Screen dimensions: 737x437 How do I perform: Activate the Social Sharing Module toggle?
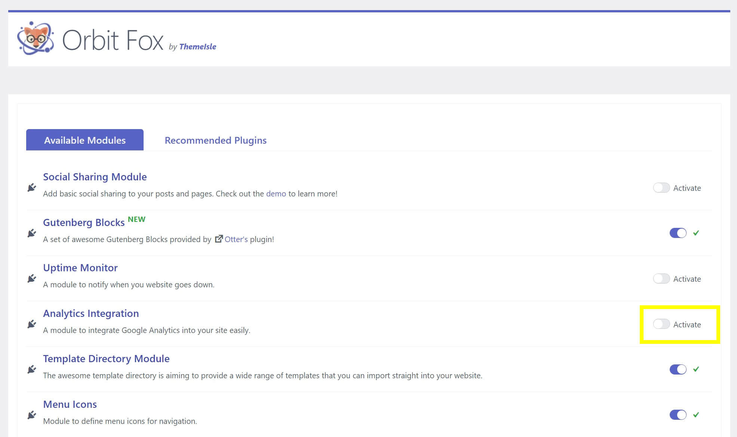click(x=661, y=187)
